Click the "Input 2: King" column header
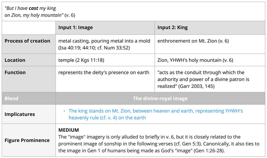Image resolution: width=267 pixels, height=158 pixels. pos(172,27)
